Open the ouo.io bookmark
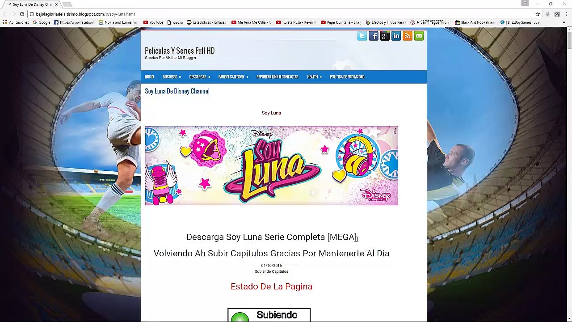The image size is (572, 322). pyautogui.click(x=175, y=22)
